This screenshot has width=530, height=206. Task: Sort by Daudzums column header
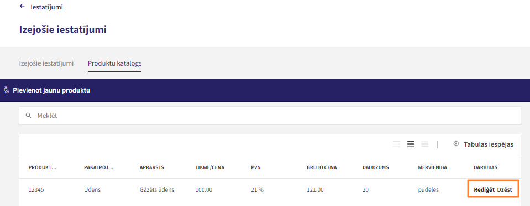point(375,167)
